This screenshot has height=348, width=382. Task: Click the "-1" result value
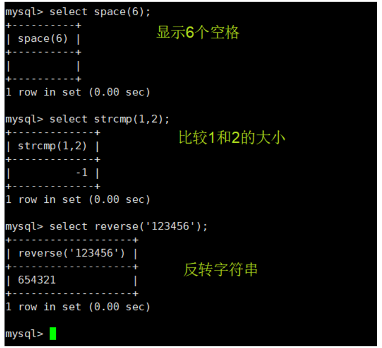(x=82, y=173)
